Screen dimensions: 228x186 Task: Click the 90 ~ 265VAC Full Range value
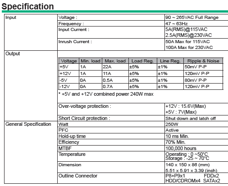point(192,18)
